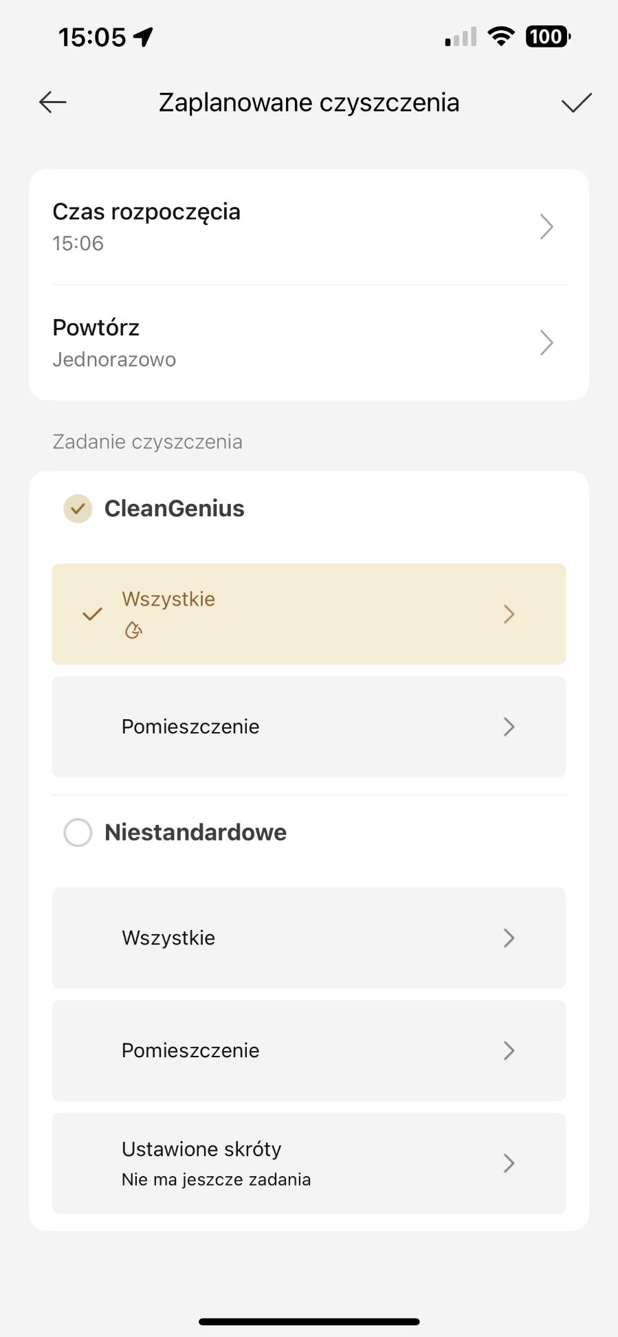Image resolution: width=618 pixels, height=1337 pixels.
Task: Tap the location arrow in status bar
Action: pos(143,36)
